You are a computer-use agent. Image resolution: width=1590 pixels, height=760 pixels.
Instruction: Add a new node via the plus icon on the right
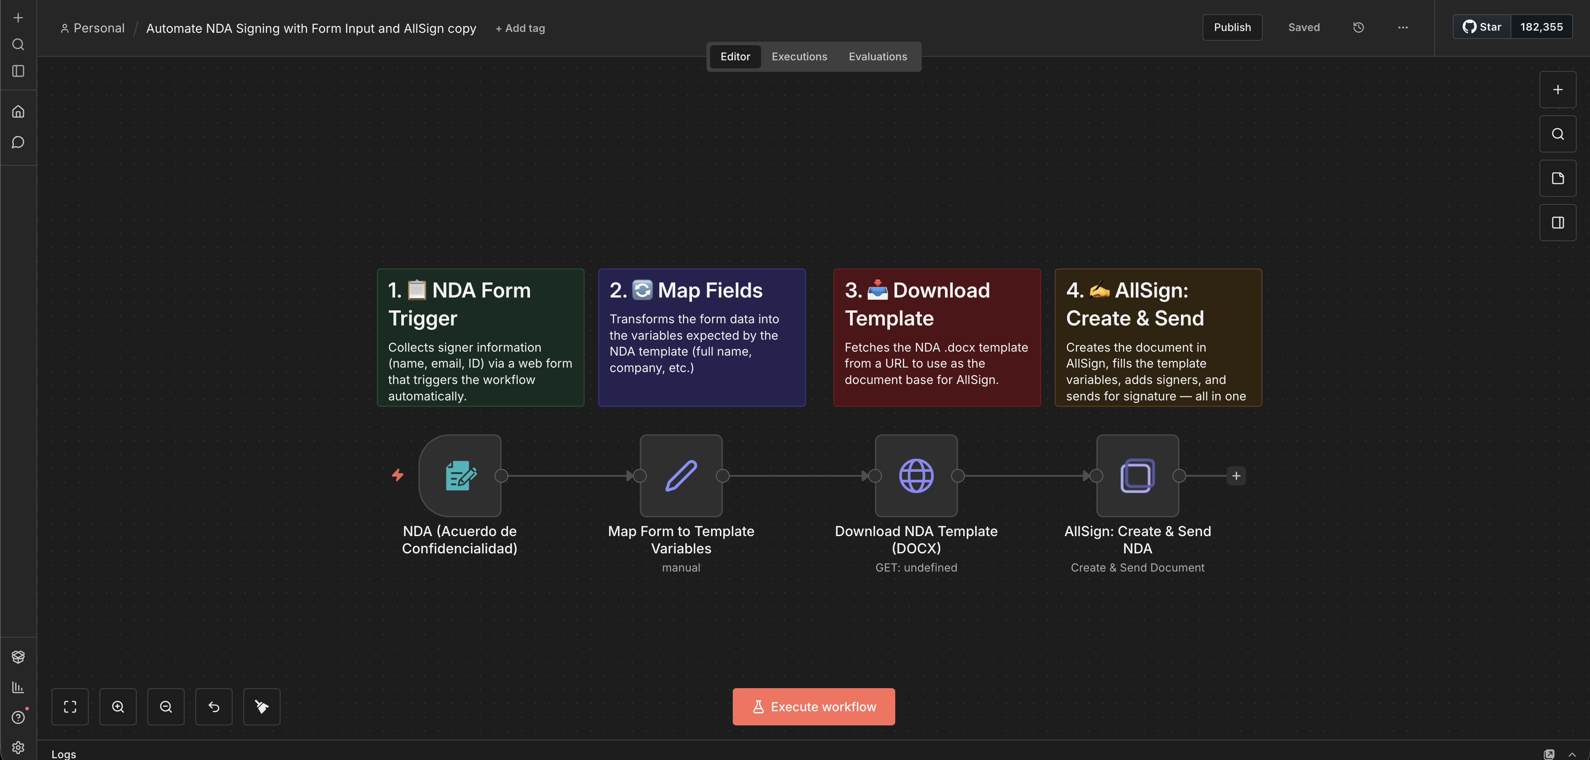pos(1557,90)
